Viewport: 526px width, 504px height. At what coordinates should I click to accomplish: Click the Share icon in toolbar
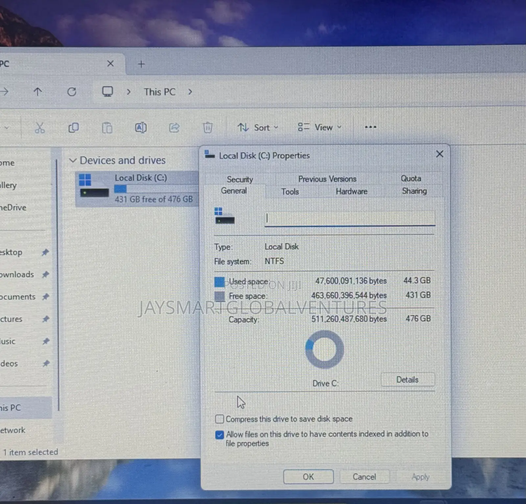tap(174, 127)
